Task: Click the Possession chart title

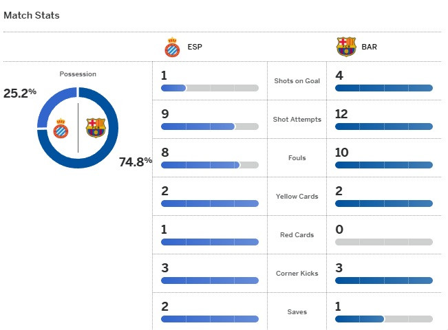Action: pyautogui.click(x=78, y=74)
